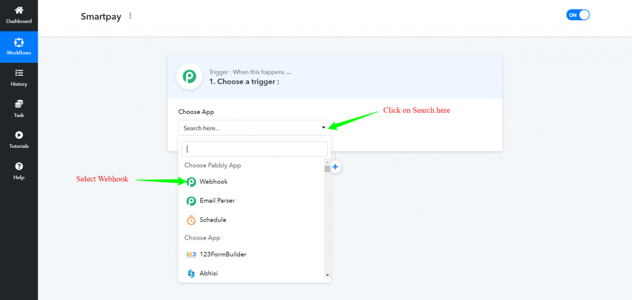This screenshot has height=300, width=632.
Task: Select Webhook from the app list
Action: [x=252, y=182]
